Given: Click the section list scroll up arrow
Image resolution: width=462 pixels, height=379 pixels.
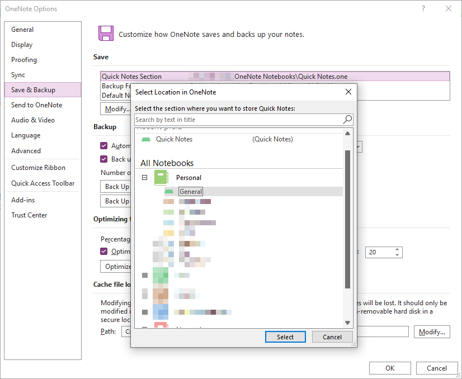Looking at the screenshot, I should (348, 134).
